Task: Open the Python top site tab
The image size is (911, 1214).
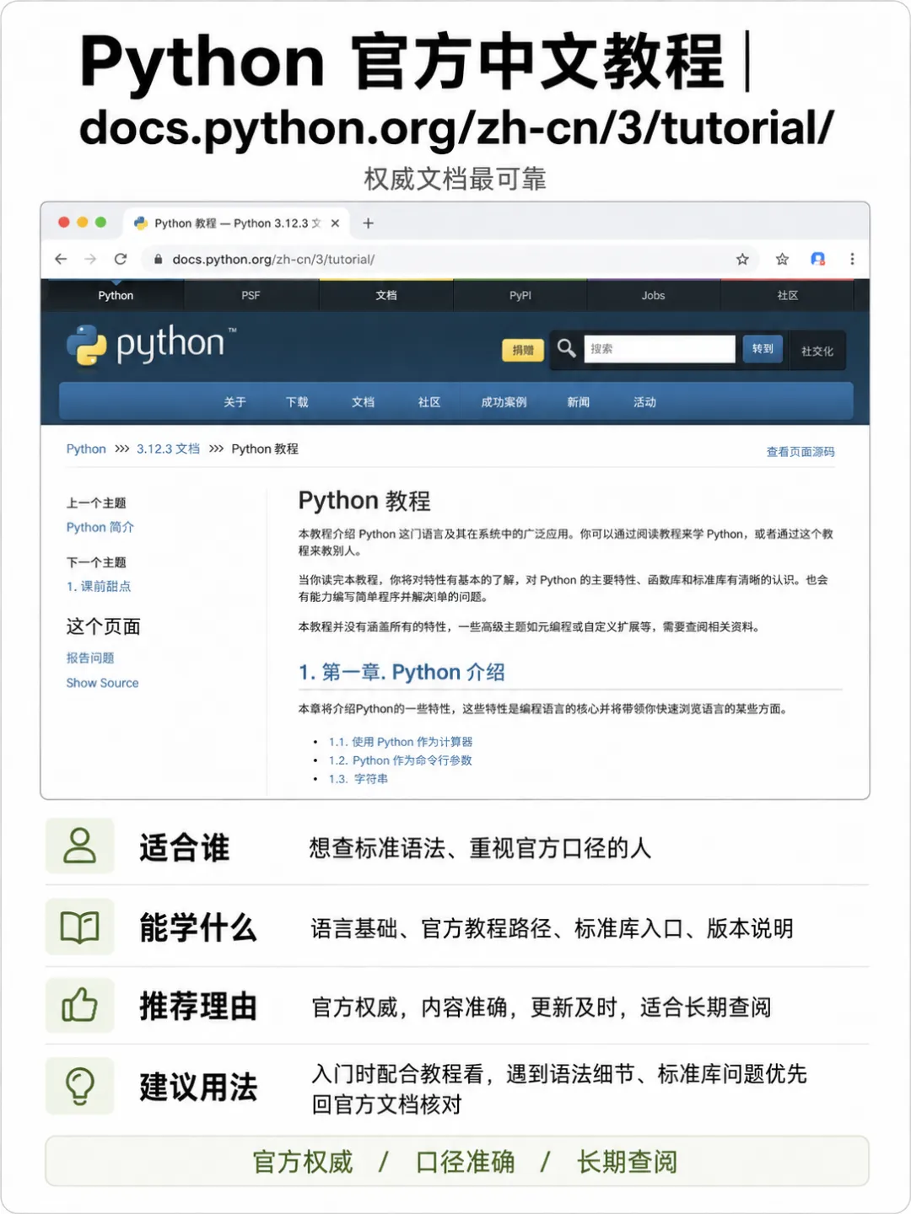Action: [116, 296]
